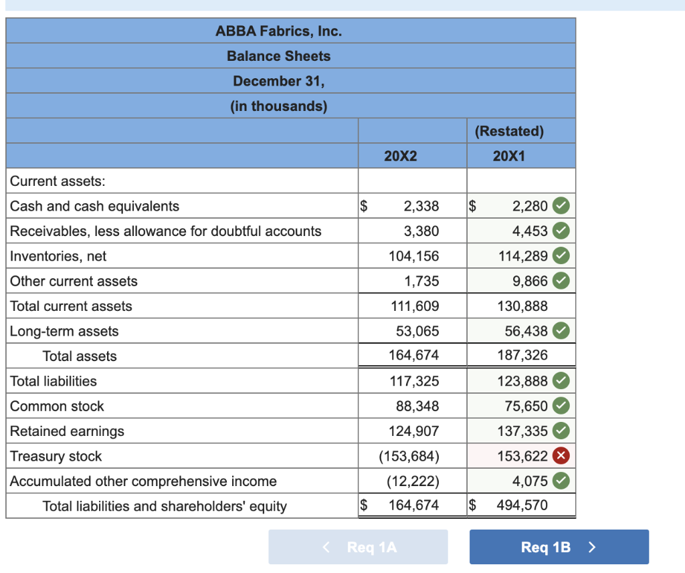
Task: Click the 20X2 Inventories value 104,156
Action: pos(413,256)
